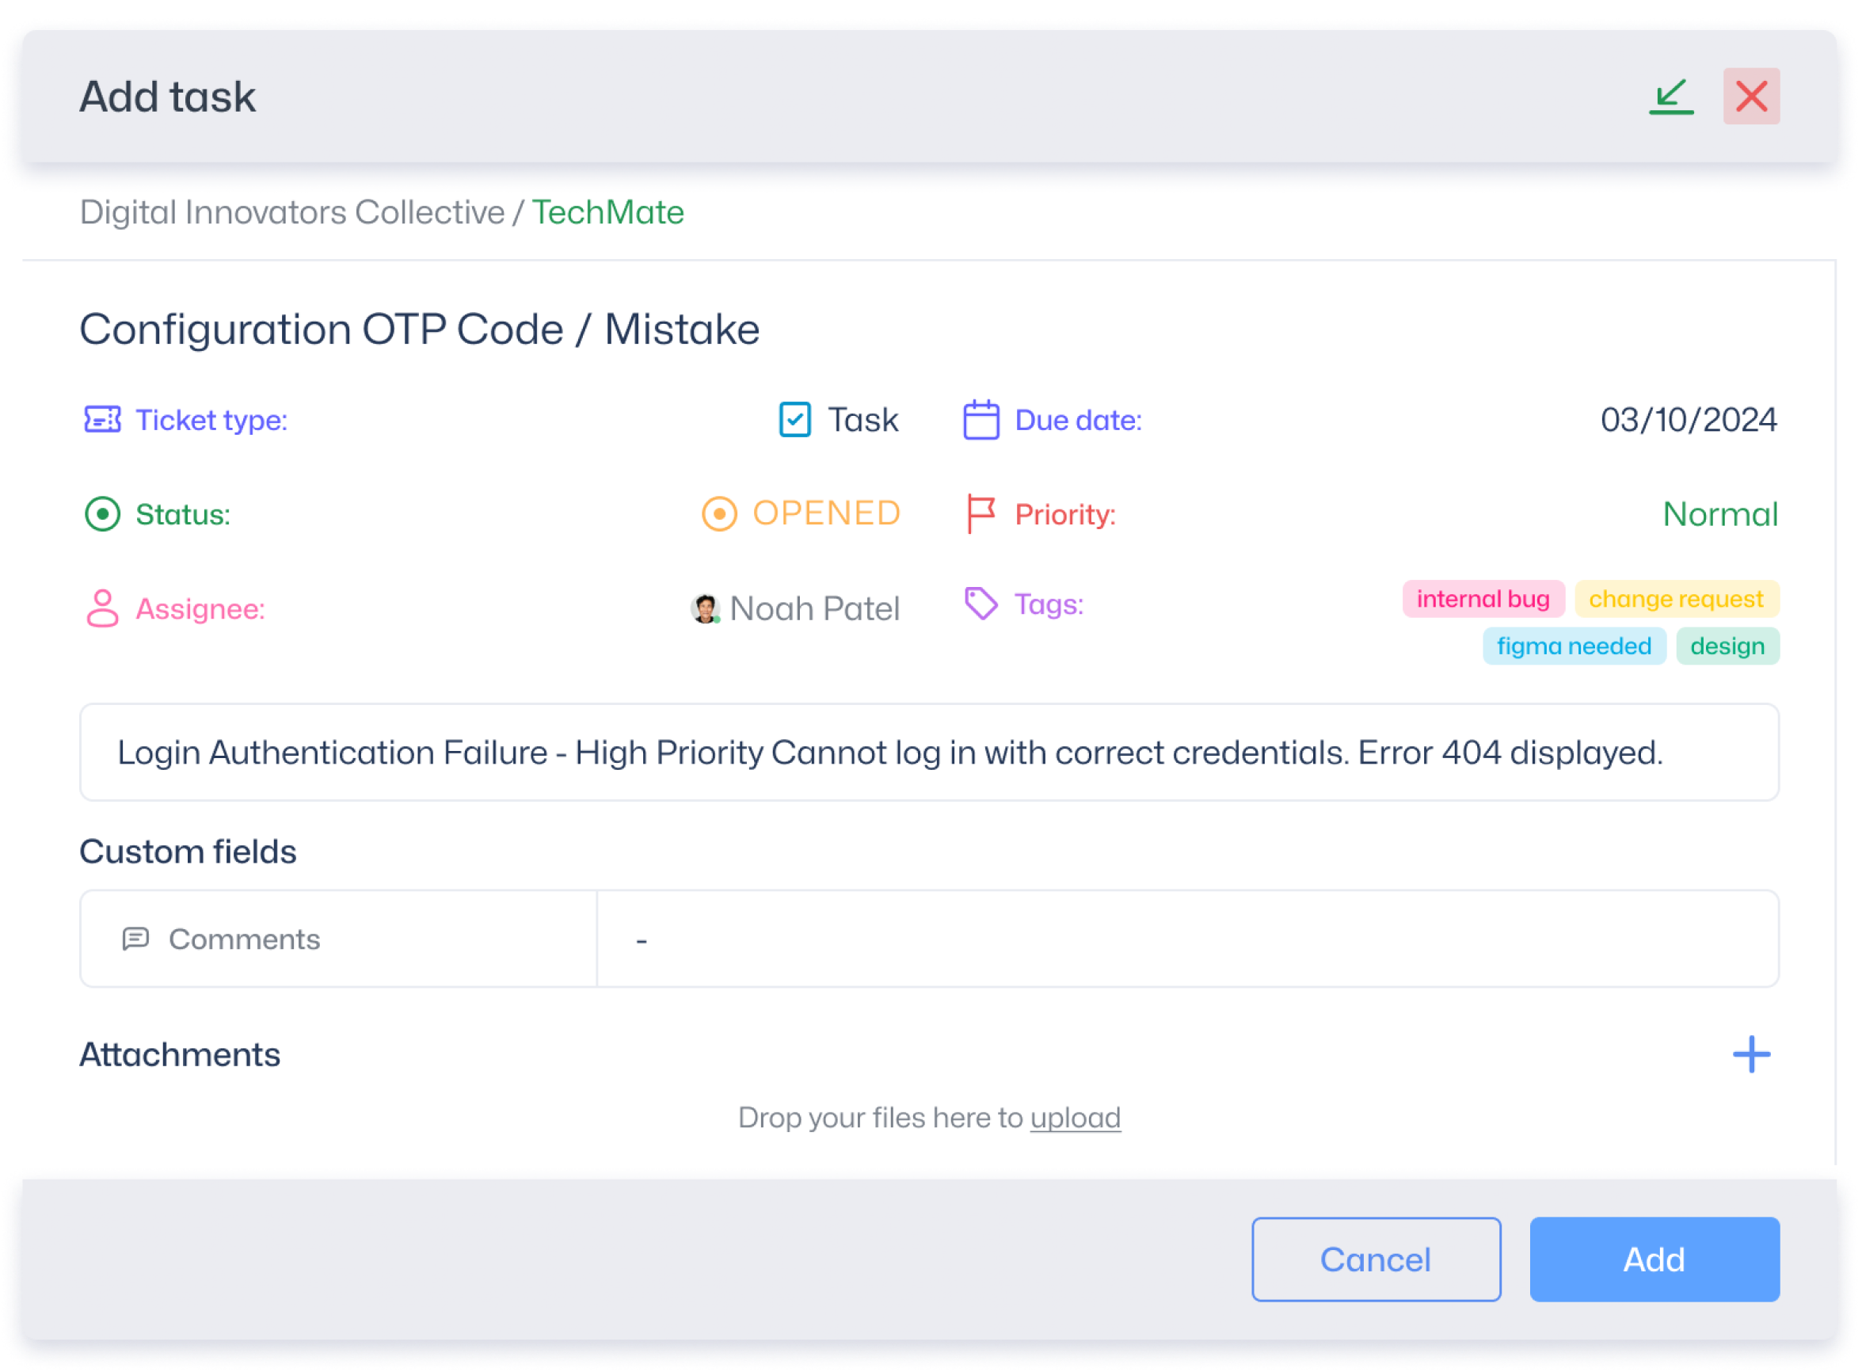Change assignee Noah Patel
This screenshot has height=1372, width=1862.
coord(796,610)
